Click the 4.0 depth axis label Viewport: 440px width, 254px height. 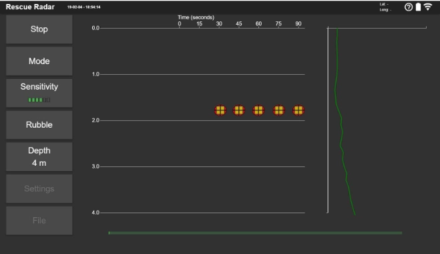point(95,213)
